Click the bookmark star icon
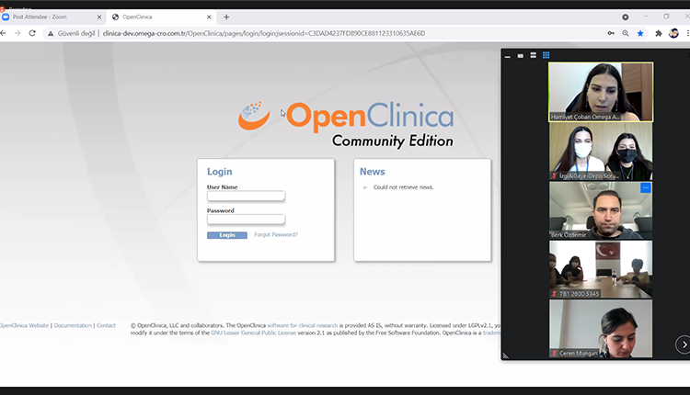Viewport: 690px width, 395px height. pyautogui.click(x=640, y=33)
